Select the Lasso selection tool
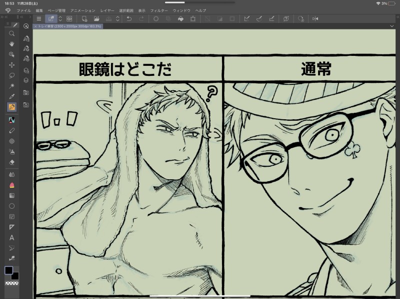 point(11,75)
